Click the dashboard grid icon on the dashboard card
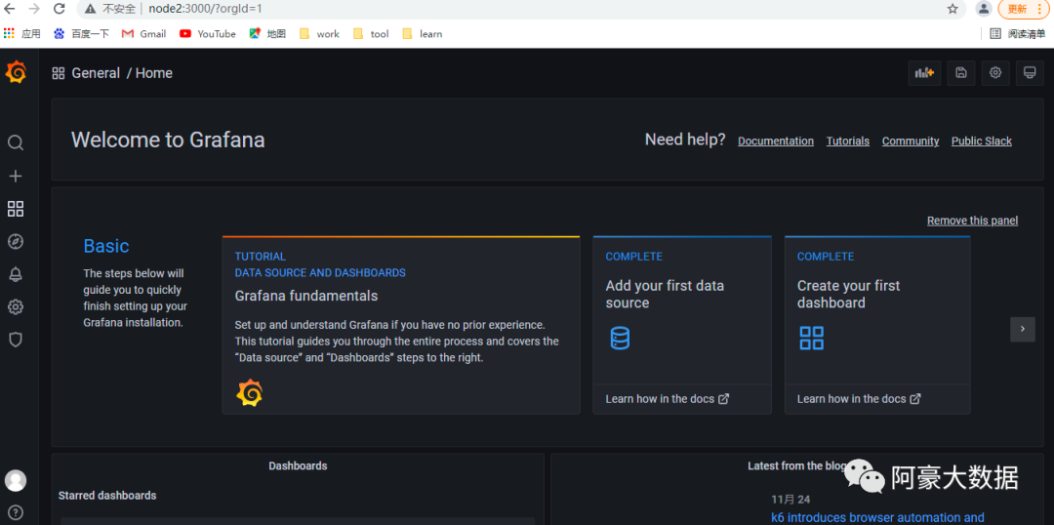The image size is (1054, 525). [x=811, y=338]
